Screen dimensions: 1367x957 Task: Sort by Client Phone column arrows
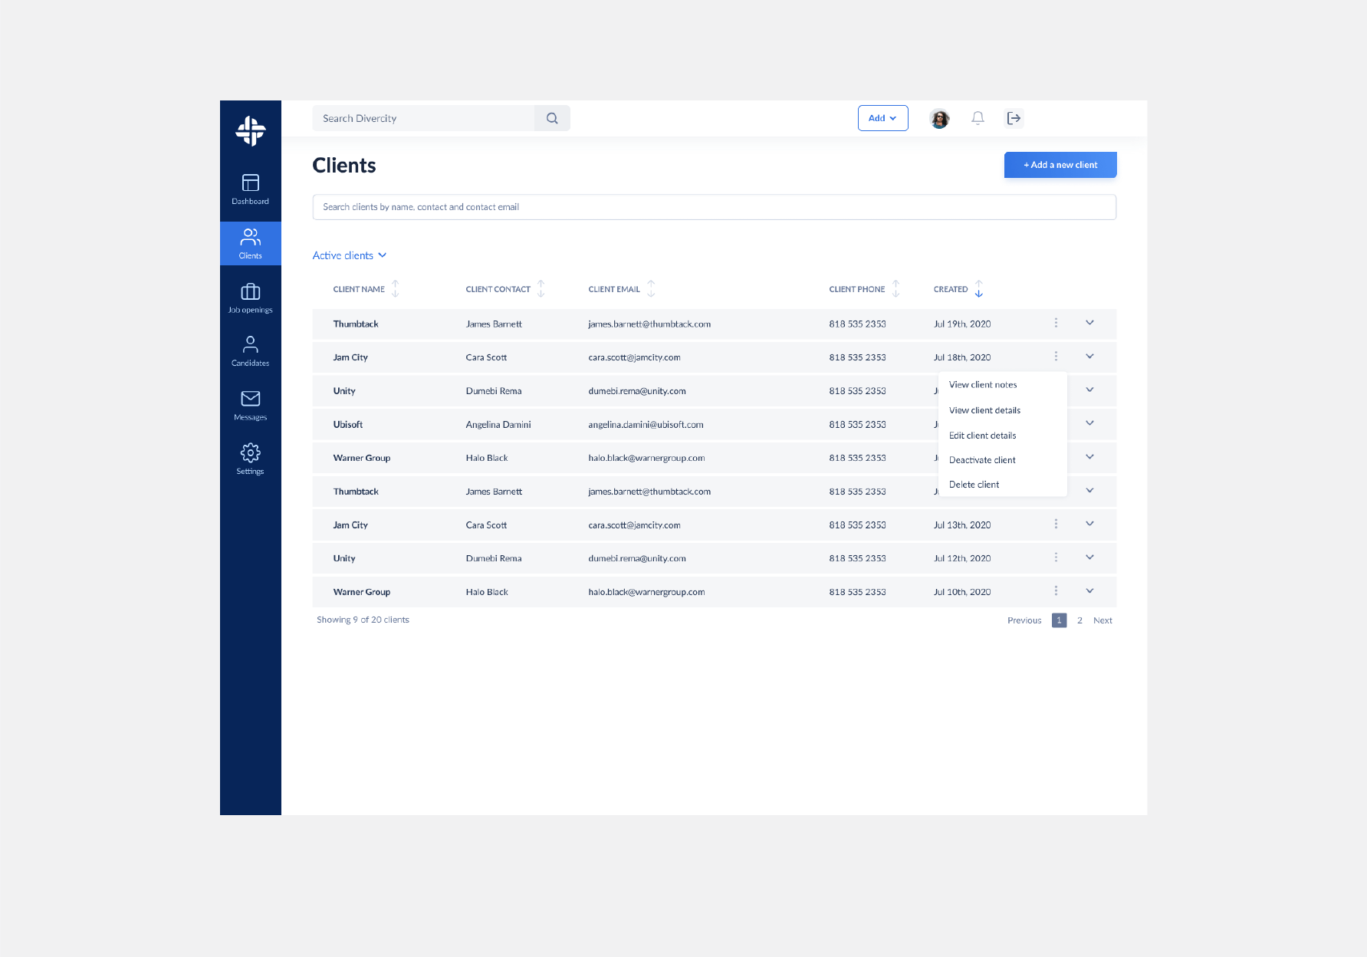point(895,289)
